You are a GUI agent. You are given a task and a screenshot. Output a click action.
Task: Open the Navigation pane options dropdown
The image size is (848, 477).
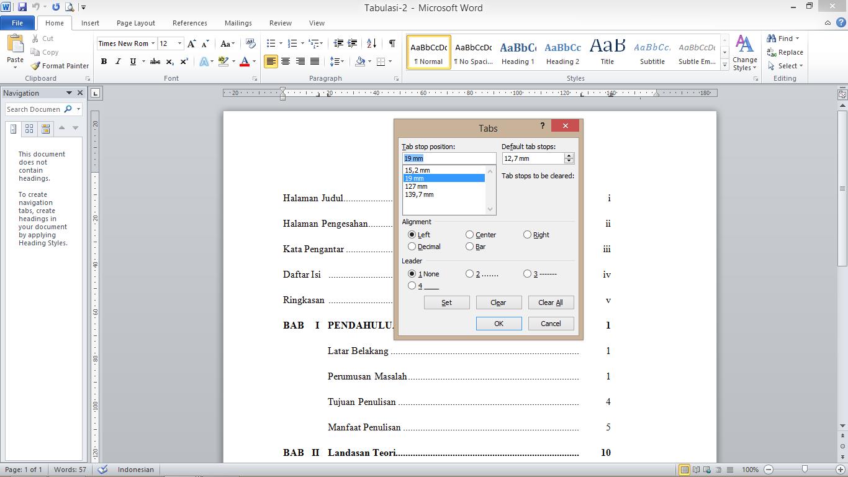click(69, 93)
